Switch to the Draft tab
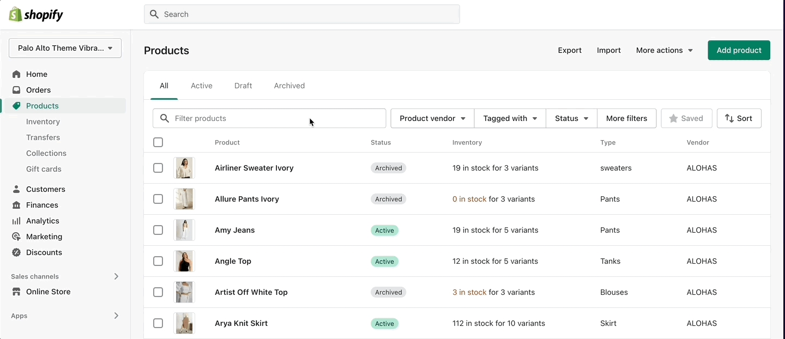The height and width of the screenshot is (339, 785). (x=243, y=86)
